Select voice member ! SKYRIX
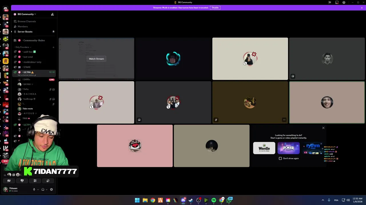366x205 pixels. (28, 84)
